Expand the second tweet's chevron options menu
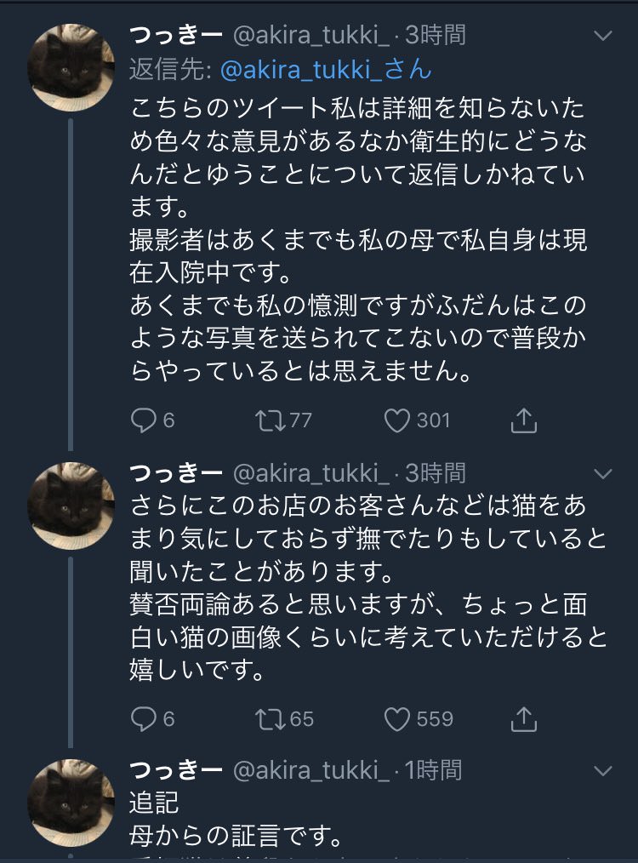The image size is (638, 863). point(602,472)
